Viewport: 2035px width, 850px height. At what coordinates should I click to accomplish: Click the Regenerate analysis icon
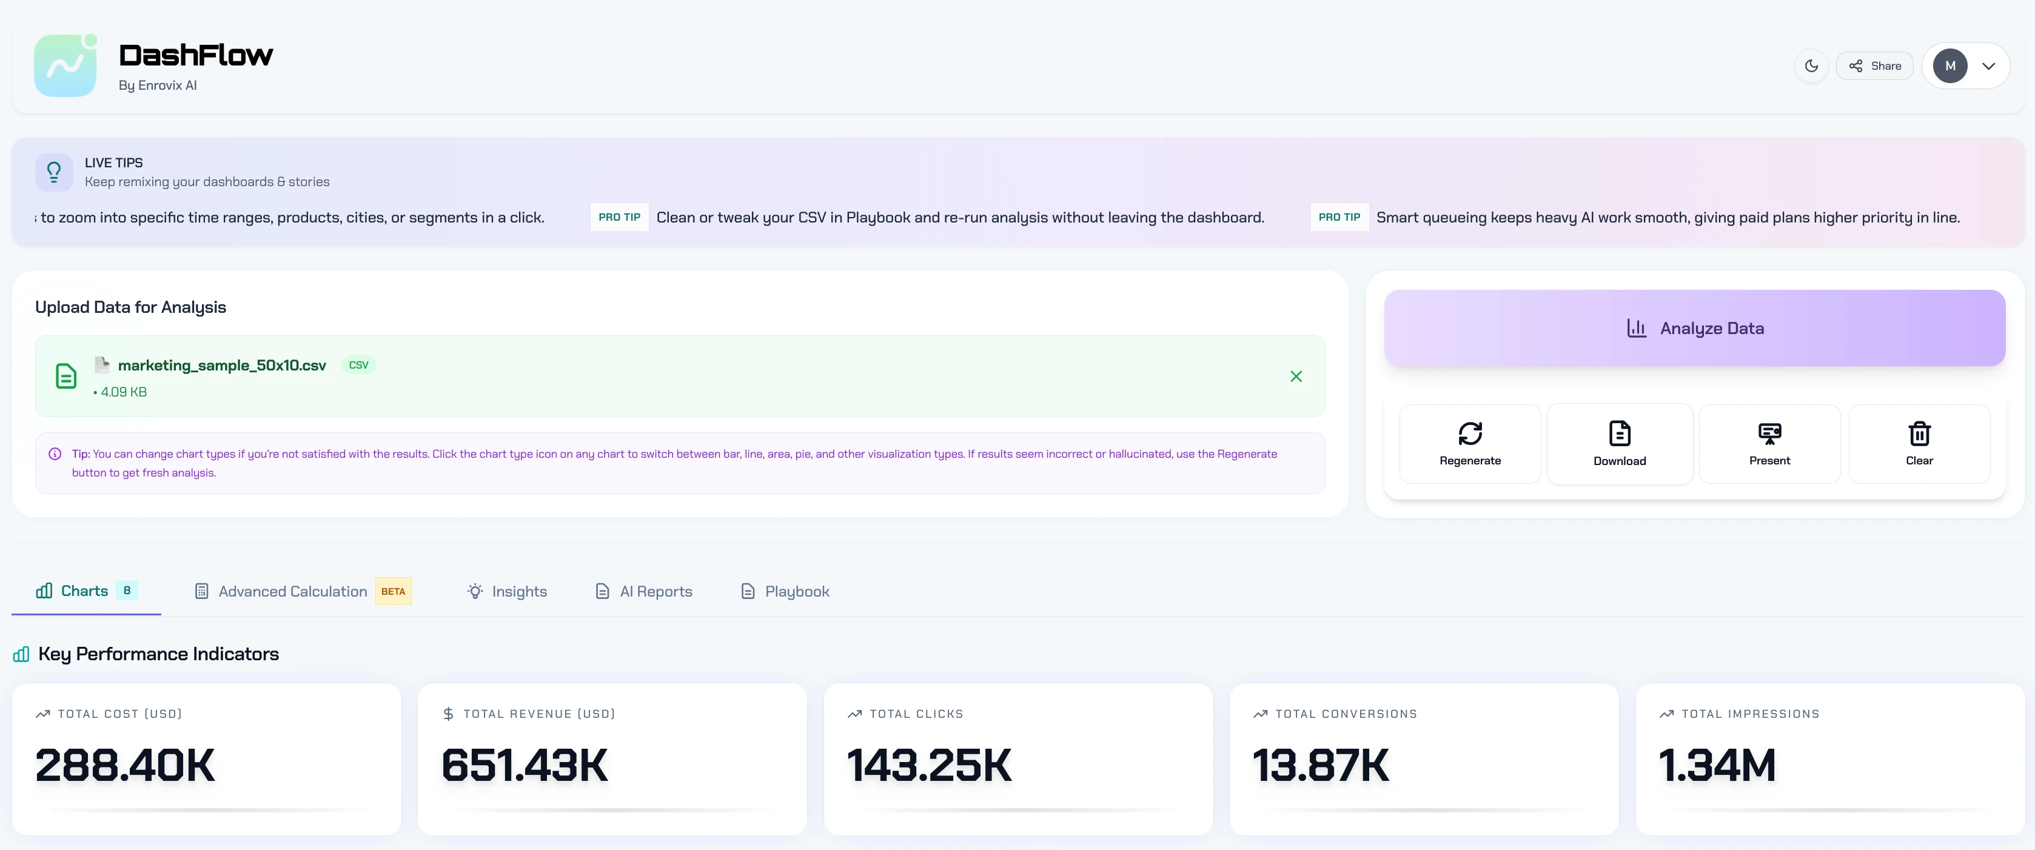point(1469,433)
